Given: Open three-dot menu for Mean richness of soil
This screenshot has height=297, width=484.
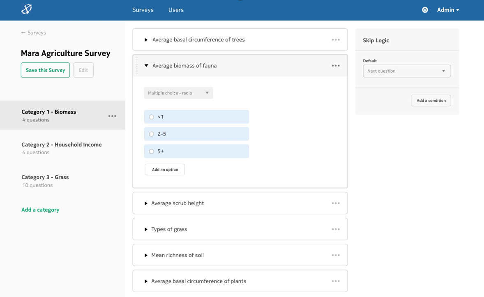Looking at the screenshot, I should pos(336,255).
